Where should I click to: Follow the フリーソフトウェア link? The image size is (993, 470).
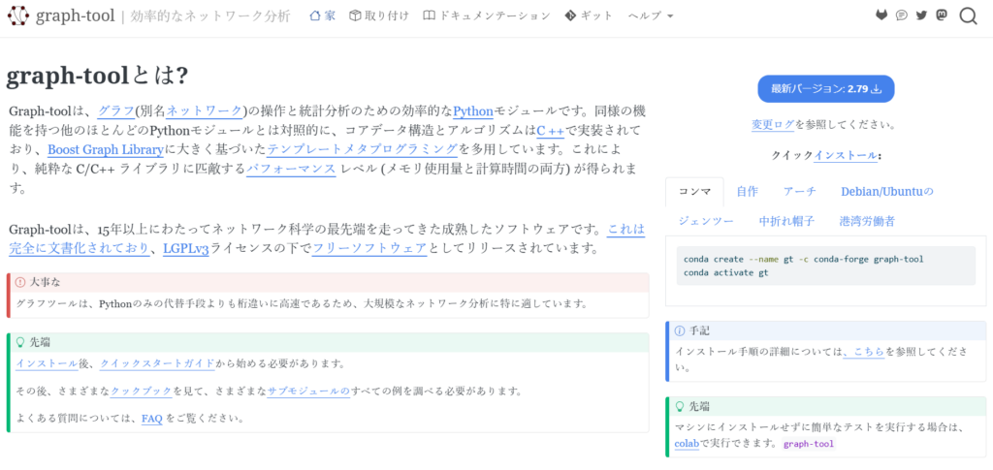(369, 249)
